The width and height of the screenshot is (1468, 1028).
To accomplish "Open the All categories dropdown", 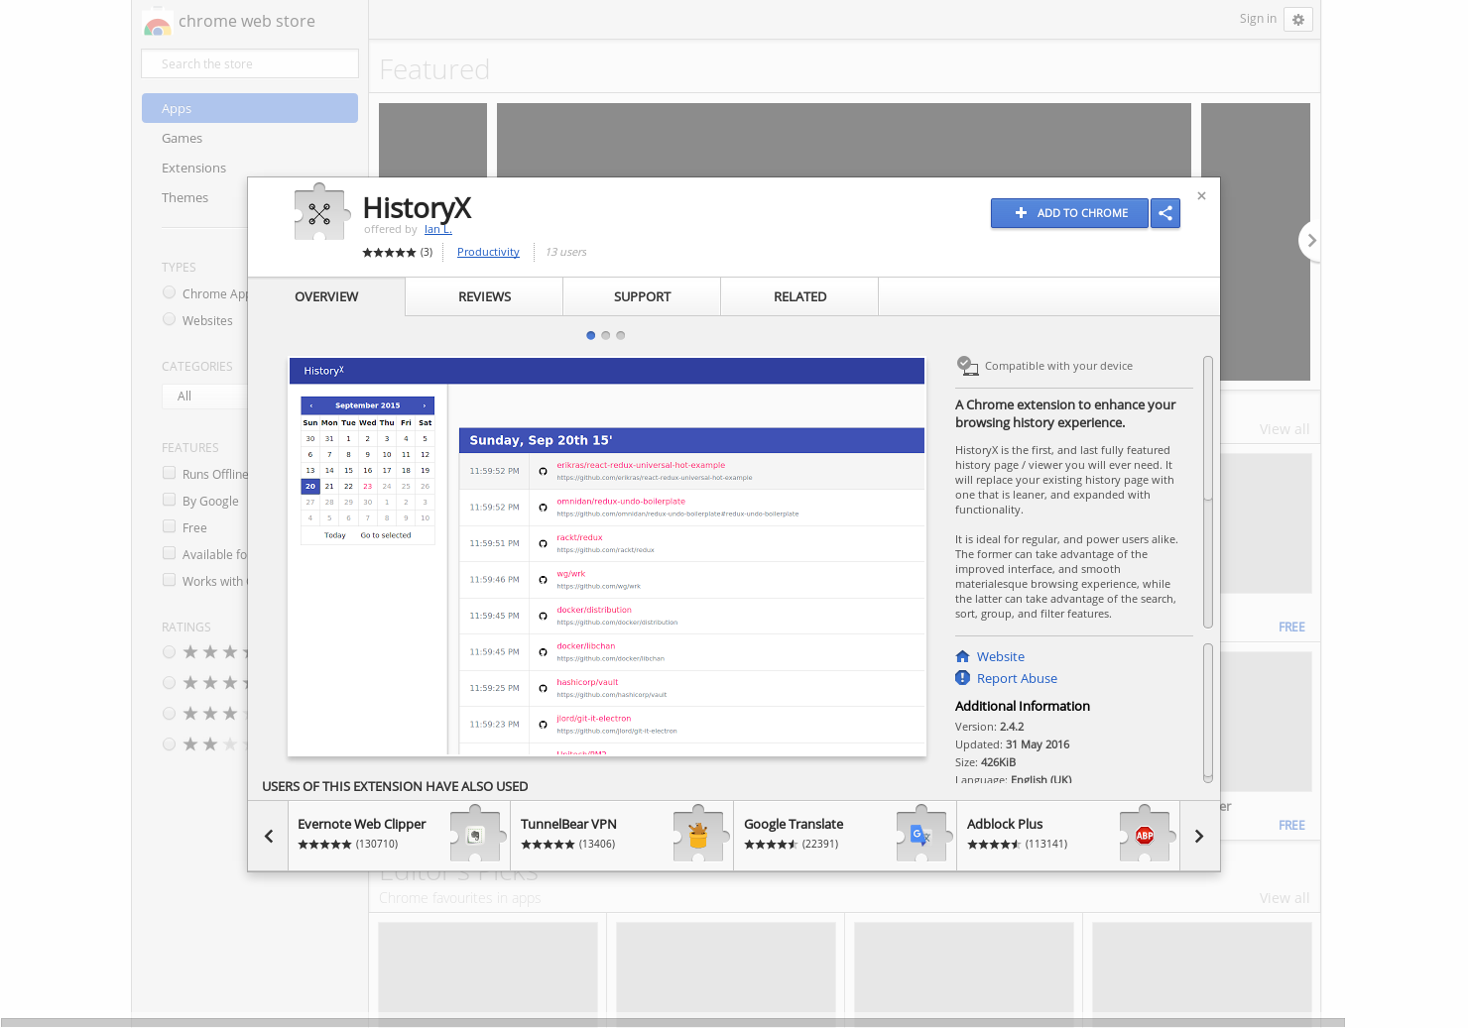I will pyautogui.click(x=204, y=397).
